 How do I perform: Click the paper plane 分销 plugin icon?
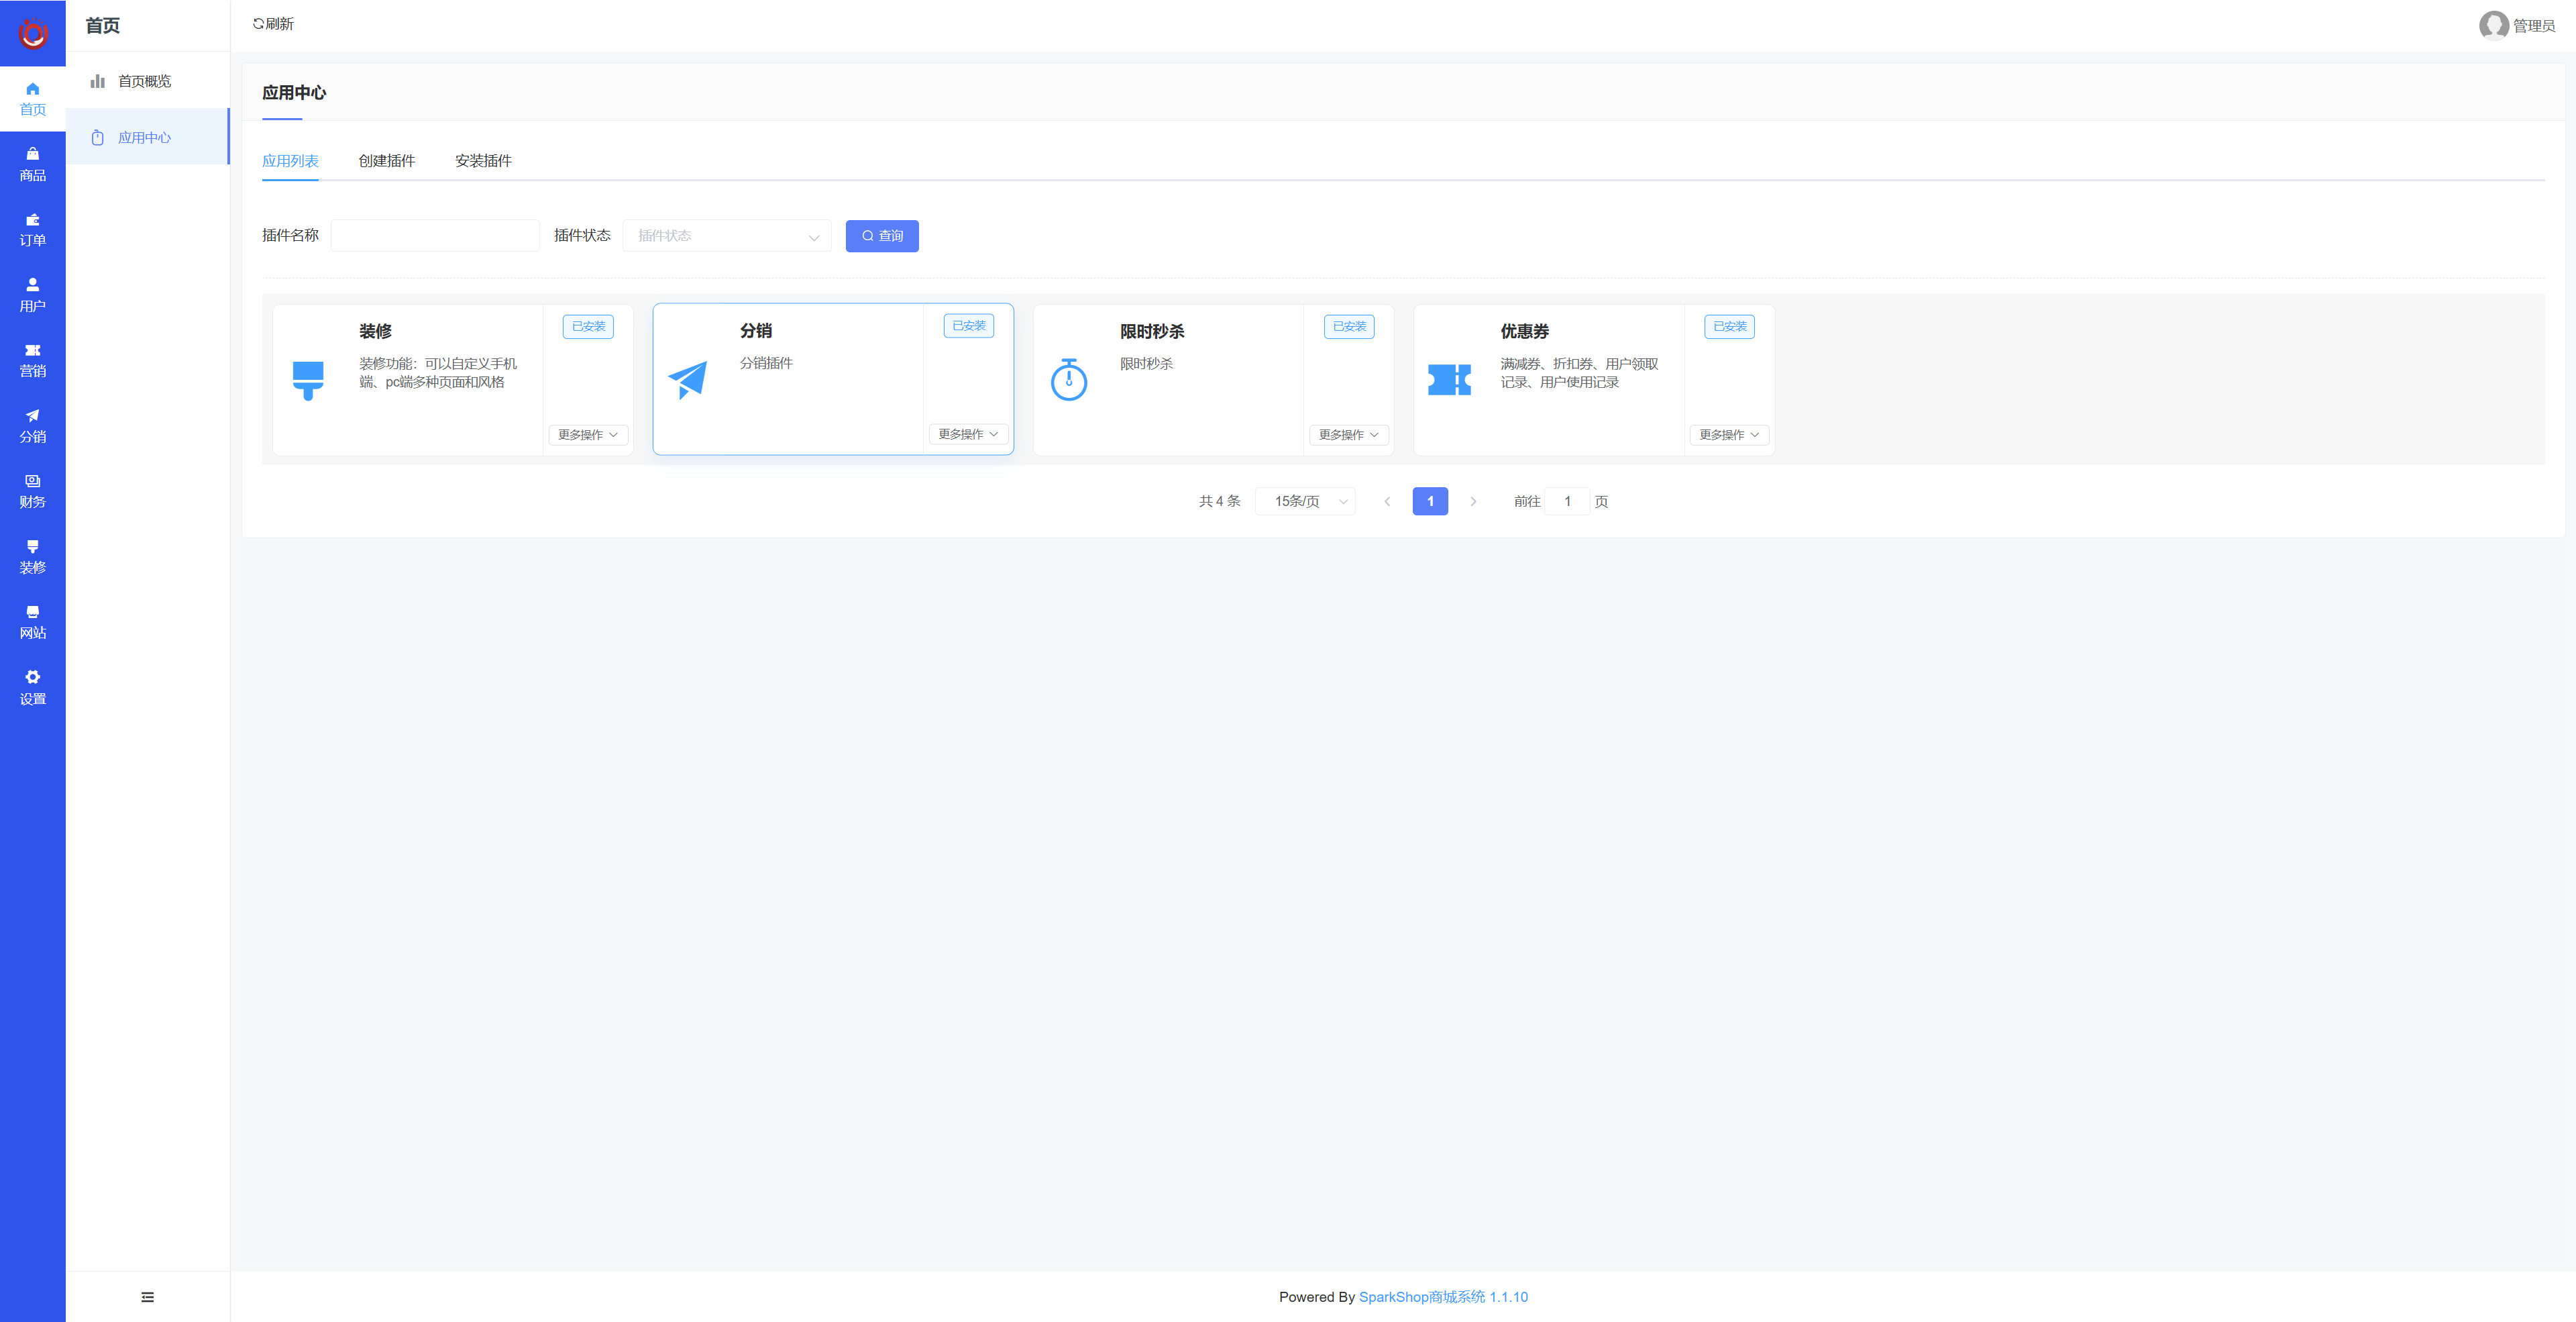(x=688, y=380)
